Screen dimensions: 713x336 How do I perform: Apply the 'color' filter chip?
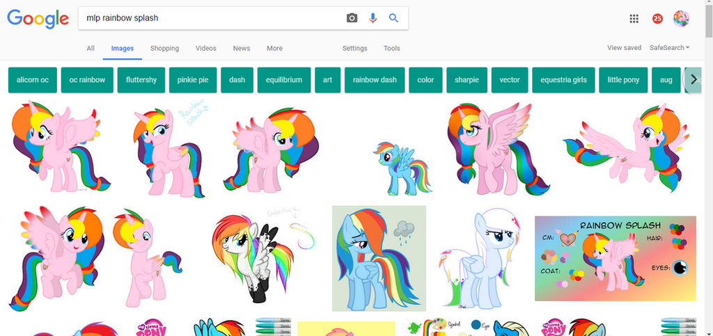coord(425,80)
